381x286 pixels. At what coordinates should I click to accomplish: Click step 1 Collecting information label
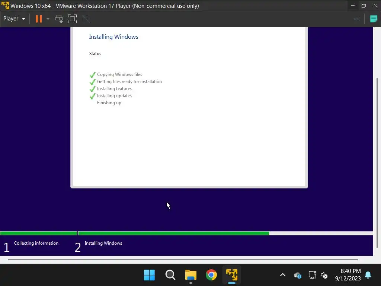36,243
